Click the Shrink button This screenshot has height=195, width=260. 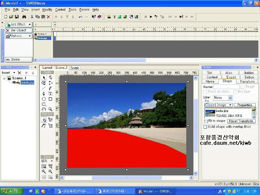click(x=19, y=60)
